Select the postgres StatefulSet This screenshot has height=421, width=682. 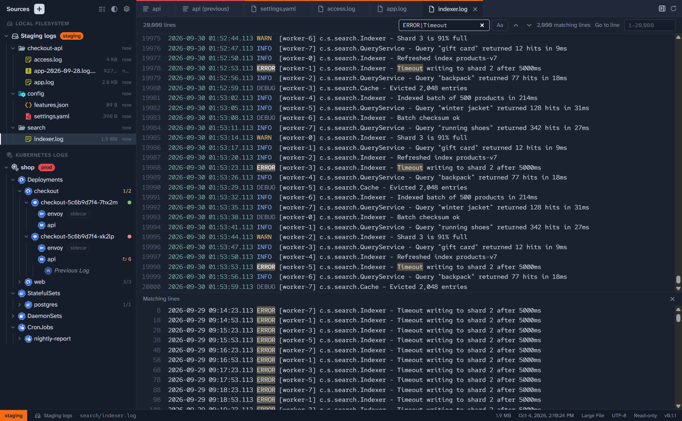coord(68,305)
